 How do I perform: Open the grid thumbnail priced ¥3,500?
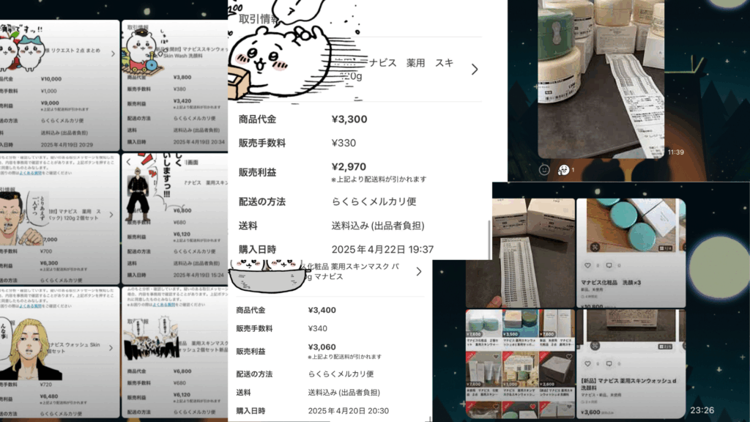coord(521,325)
